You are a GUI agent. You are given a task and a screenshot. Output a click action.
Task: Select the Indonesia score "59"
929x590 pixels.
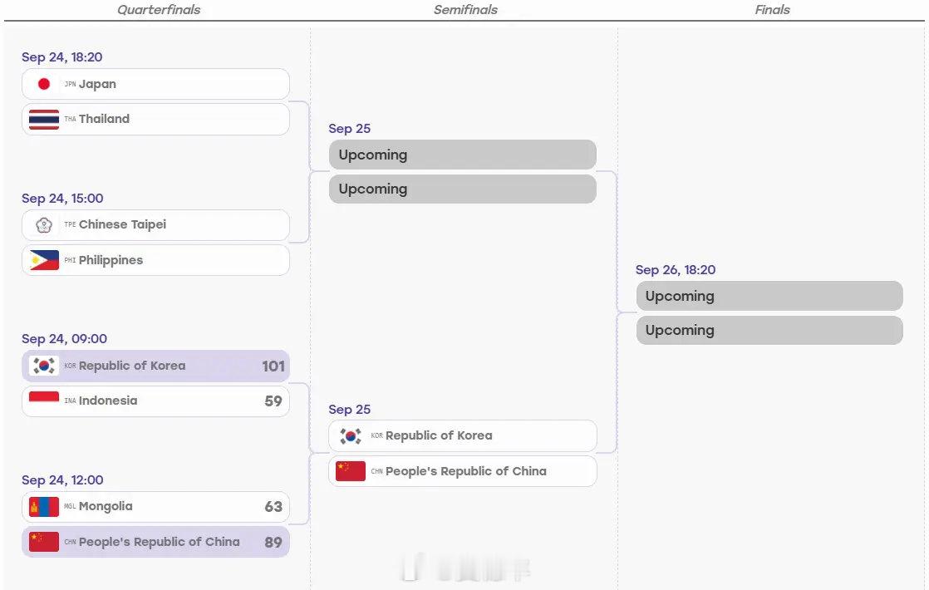tap(273, 401)
